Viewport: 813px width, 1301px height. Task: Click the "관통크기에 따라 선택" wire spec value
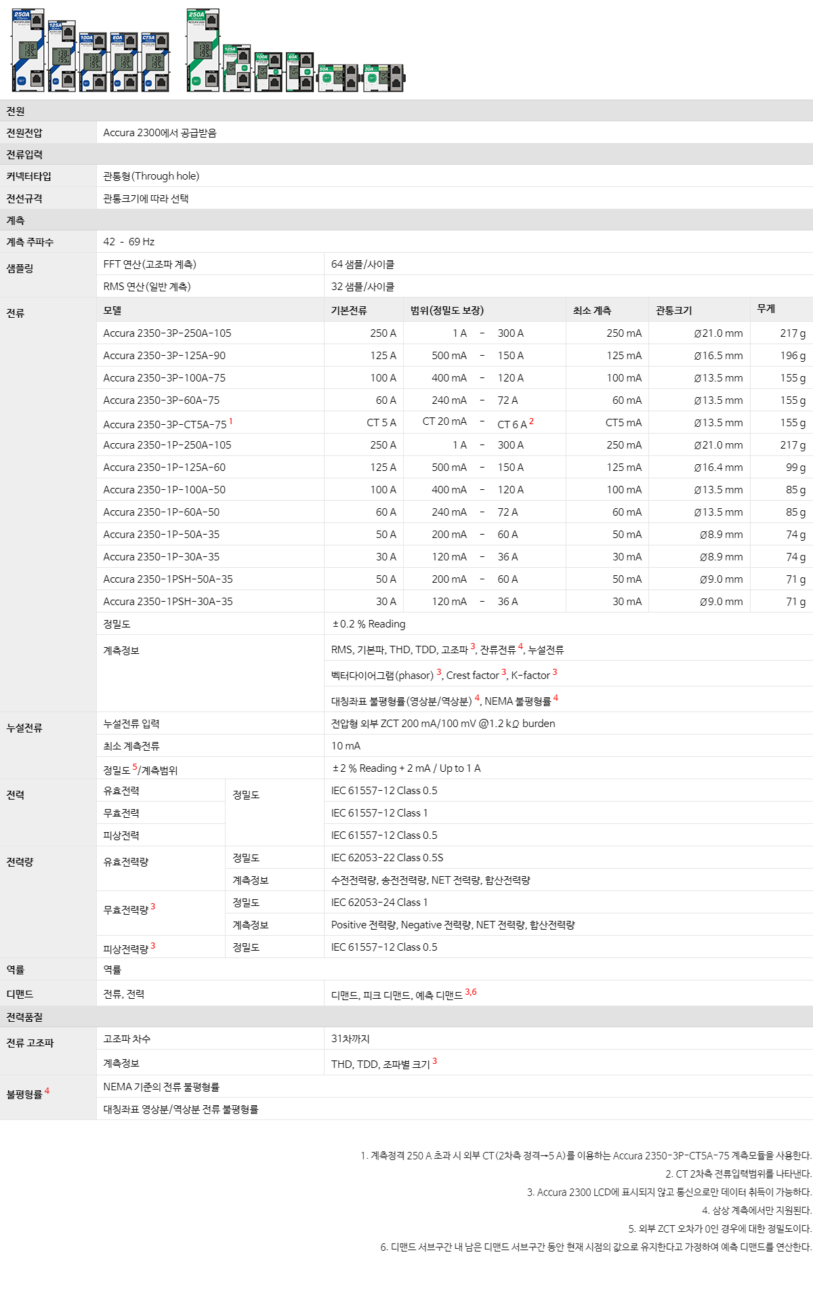(146, 199)
